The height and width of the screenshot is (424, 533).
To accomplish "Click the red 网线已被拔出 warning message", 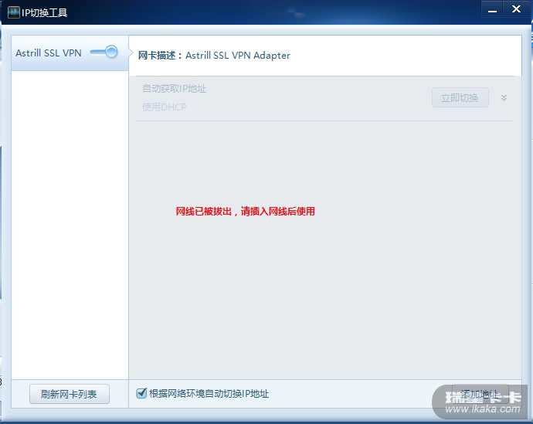I will [x=245, y=212].
